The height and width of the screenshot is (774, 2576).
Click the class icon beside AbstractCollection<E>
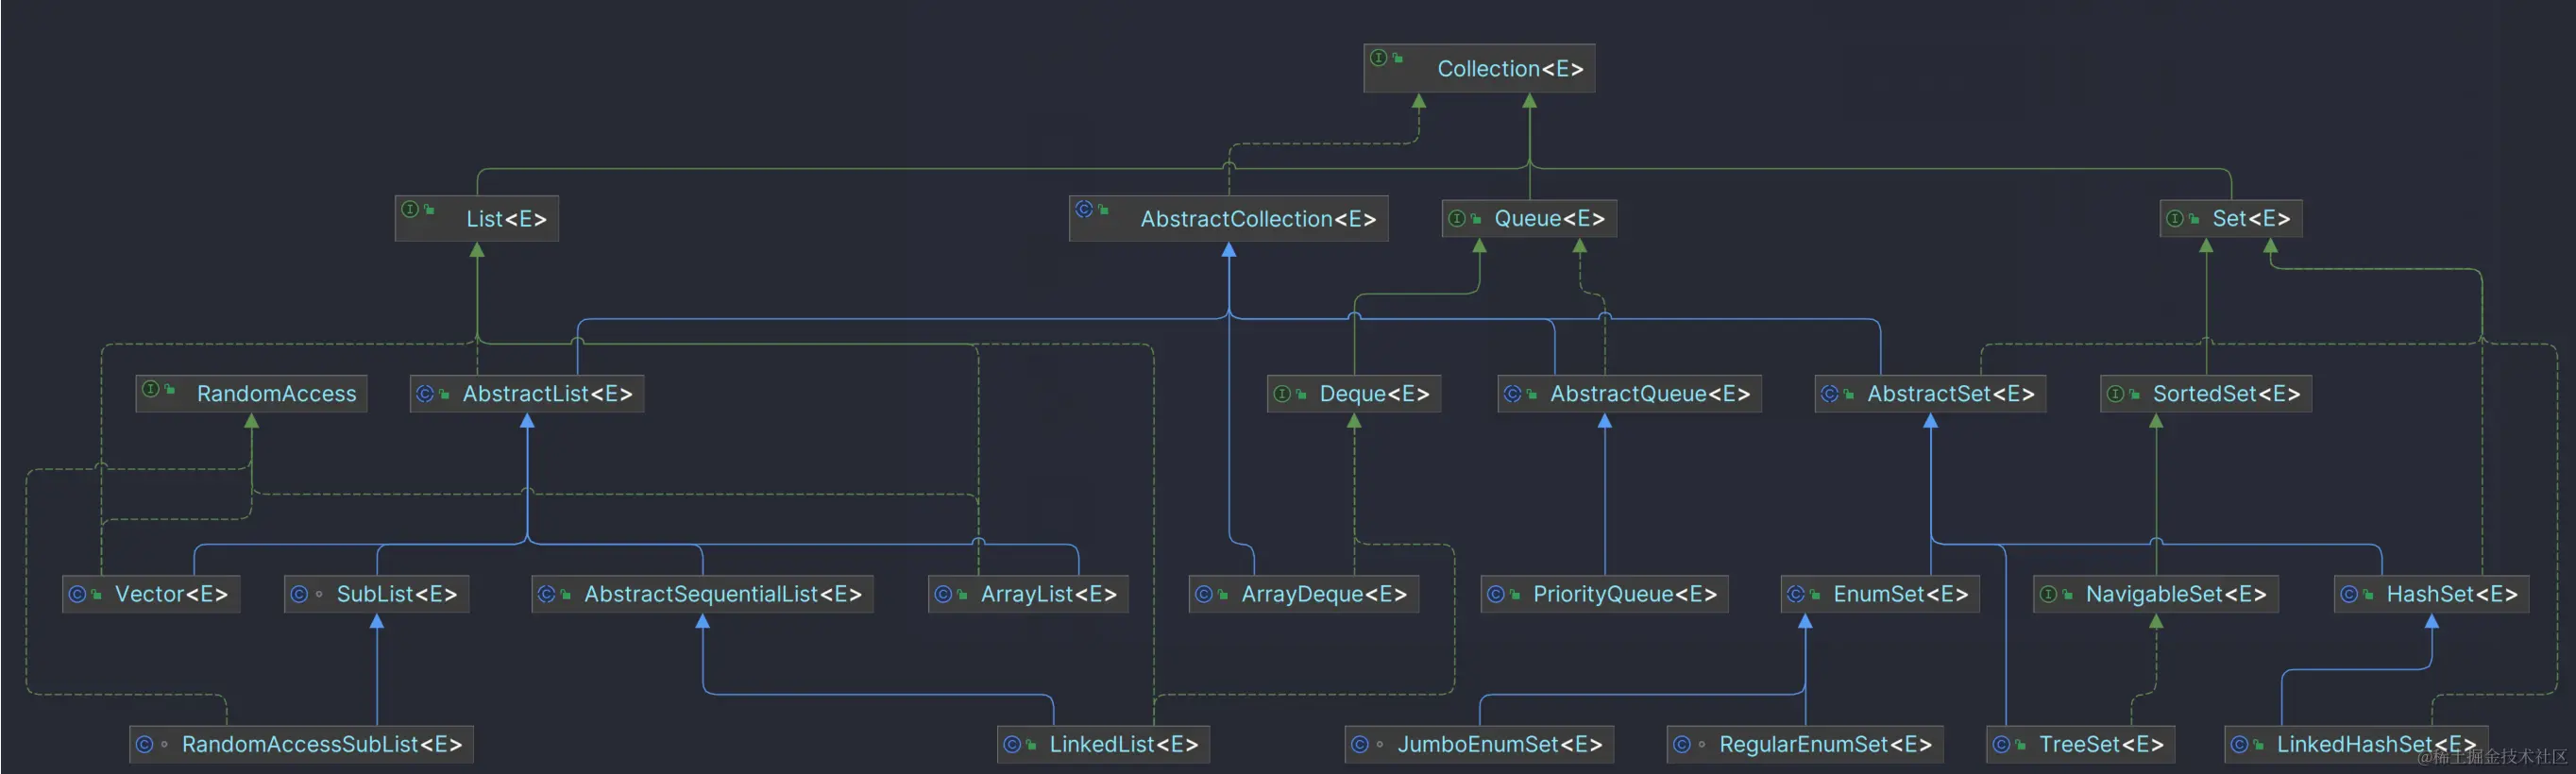(1084, 209)
